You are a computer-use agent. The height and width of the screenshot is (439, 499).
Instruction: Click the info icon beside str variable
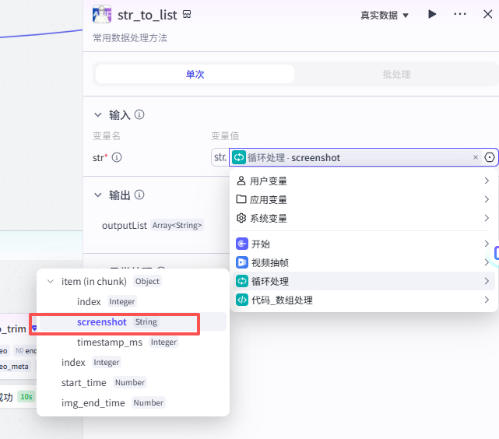117,157
